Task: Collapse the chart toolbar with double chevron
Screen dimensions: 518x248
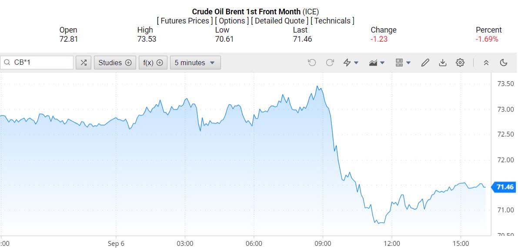Action: click(x=486, y=63)
